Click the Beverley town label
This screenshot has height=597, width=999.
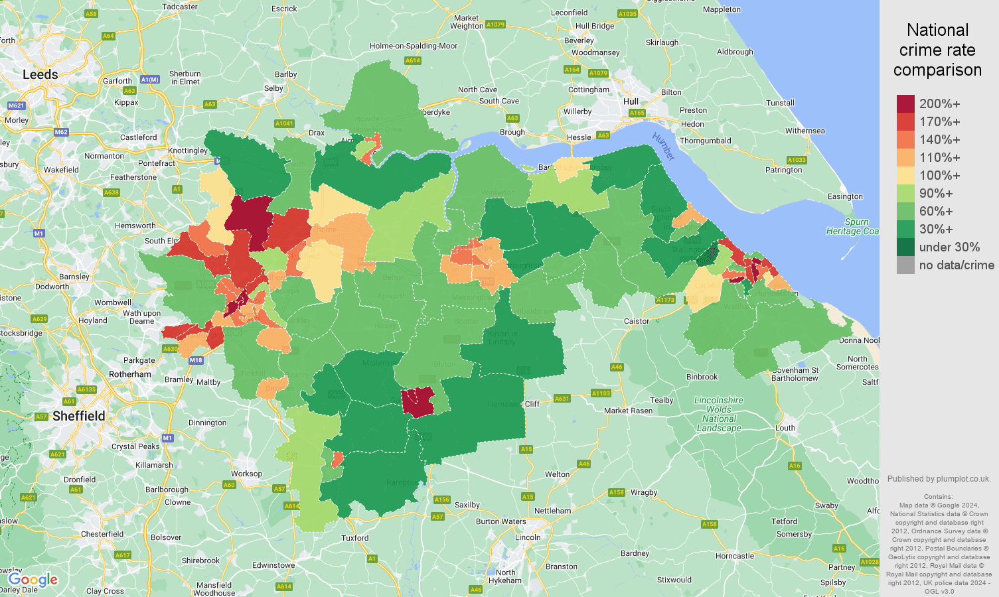tap(579, 40)
